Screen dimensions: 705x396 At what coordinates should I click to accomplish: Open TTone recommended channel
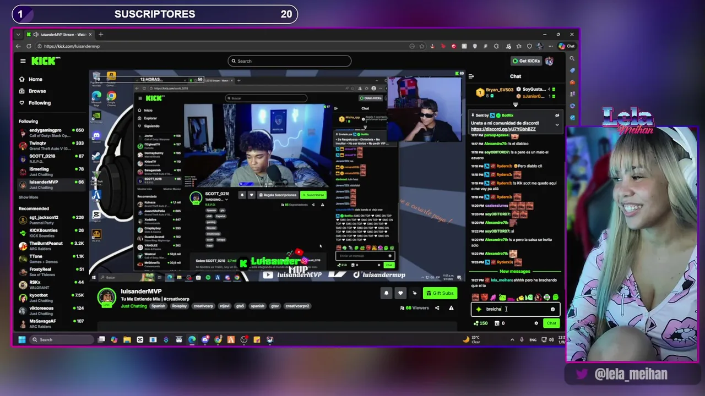click(52, 258)
